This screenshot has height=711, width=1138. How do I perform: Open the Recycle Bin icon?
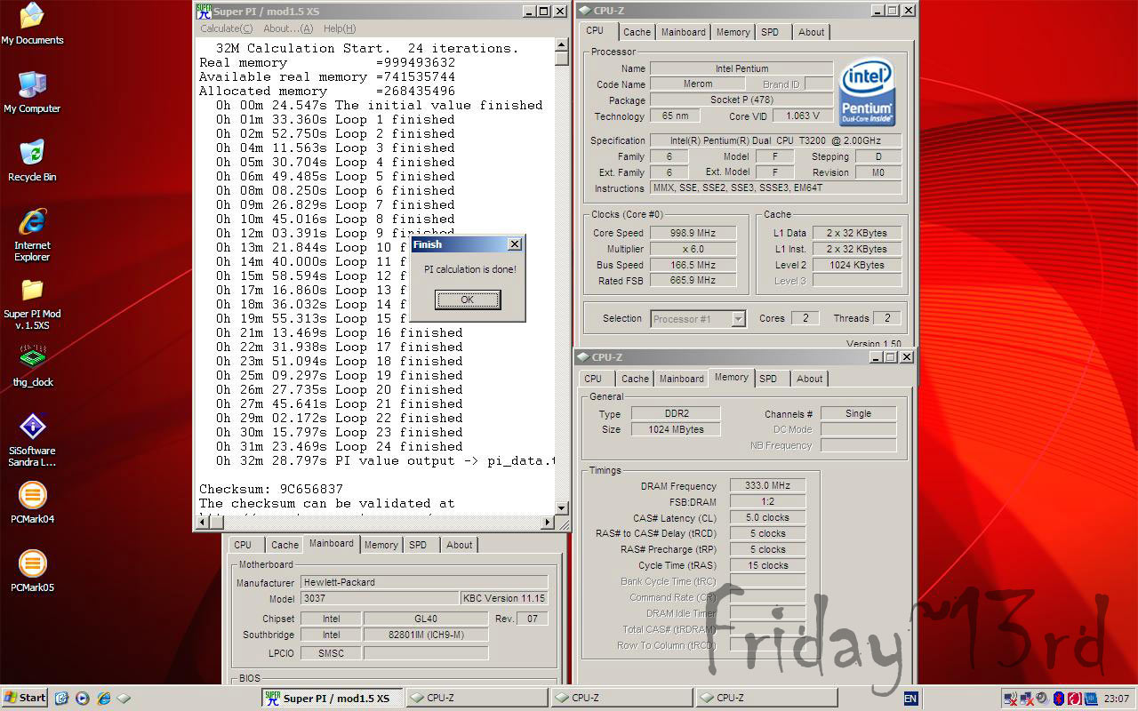click(32, 161)
